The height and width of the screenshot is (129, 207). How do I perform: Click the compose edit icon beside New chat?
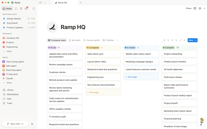click(32, 124)
